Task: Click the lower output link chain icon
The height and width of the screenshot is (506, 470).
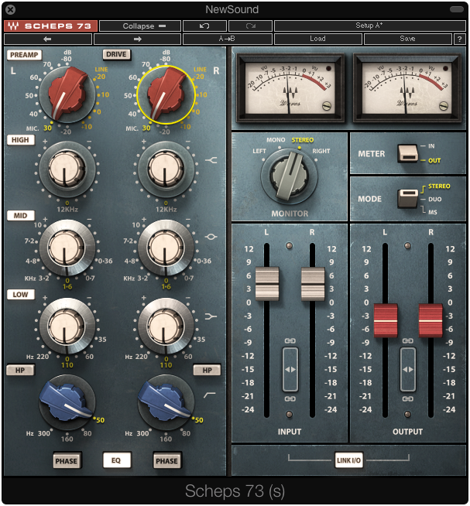Action: (x=407, y=399)
